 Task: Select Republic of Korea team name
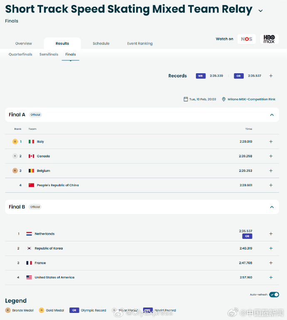point(49,248)
